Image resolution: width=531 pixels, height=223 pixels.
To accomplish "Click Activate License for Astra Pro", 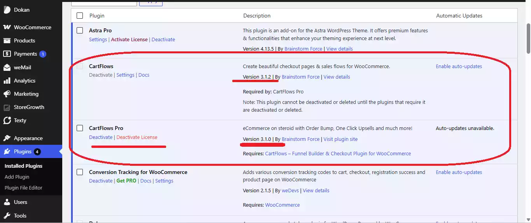I will [x=130, y=39].
